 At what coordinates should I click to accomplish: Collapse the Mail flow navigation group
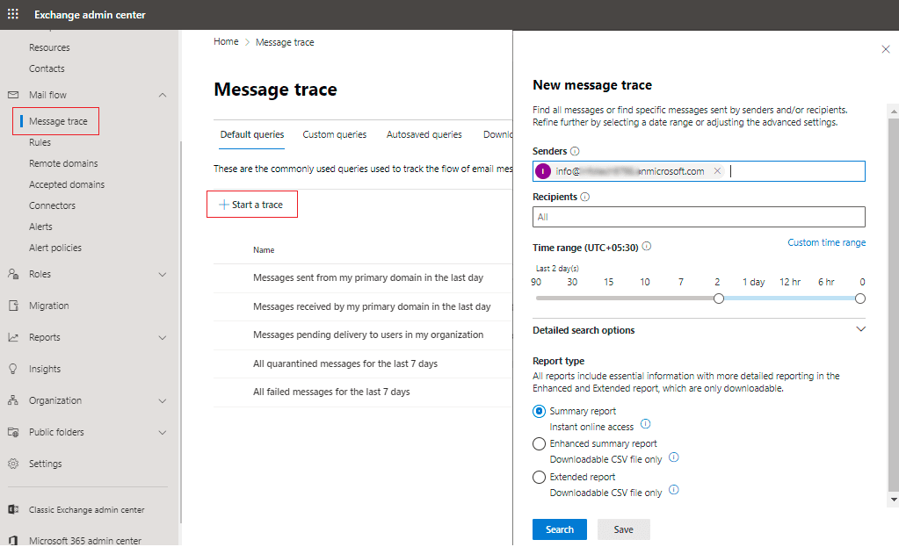(x=162, y=95)
